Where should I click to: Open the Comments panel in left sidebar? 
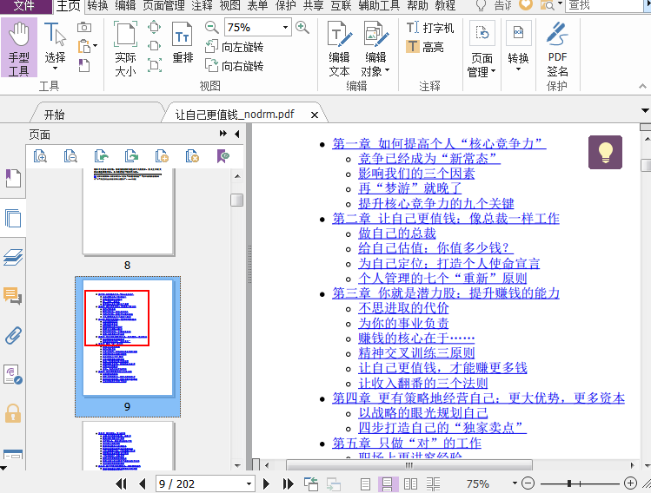point(13,296)
